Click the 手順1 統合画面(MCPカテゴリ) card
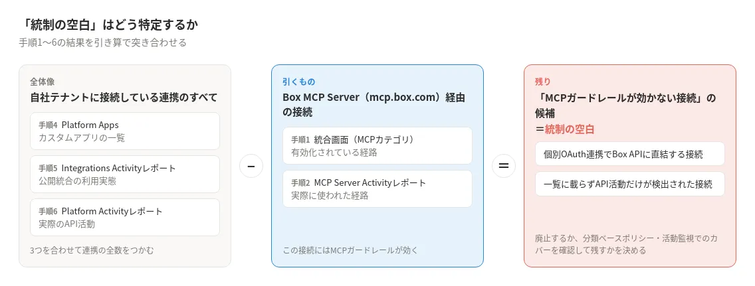 377,145
